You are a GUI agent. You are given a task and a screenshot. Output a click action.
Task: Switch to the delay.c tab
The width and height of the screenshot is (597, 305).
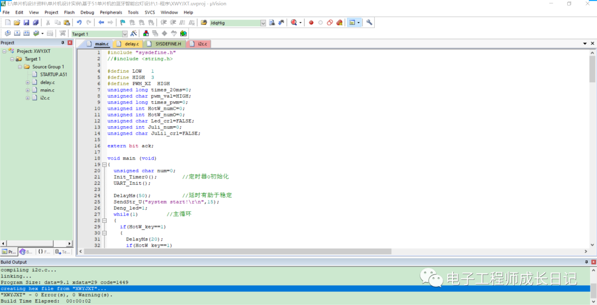tap(131, 44)
